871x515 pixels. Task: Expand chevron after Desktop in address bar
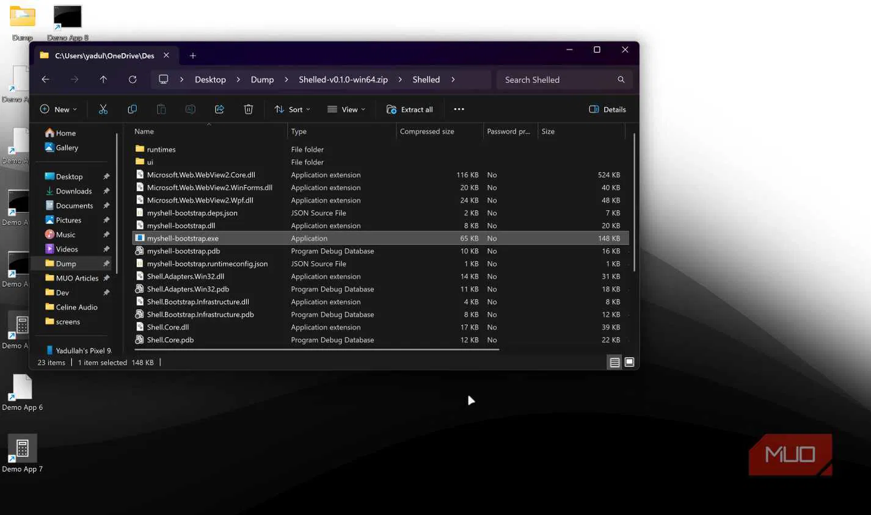[x=238, y=79]
